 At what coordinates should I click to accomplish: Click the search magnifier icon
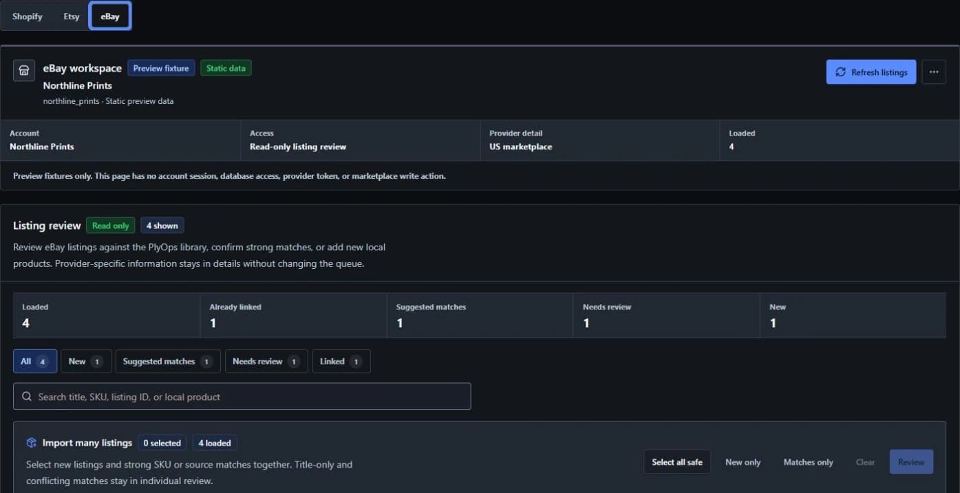(x=27, y=397)
